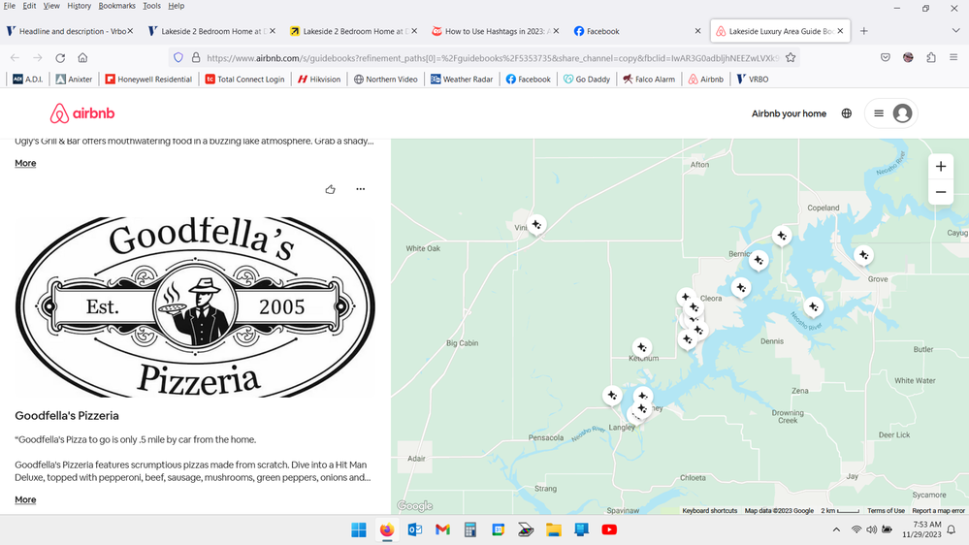Click the Goodfella's Pizzeria logo image

196,305
